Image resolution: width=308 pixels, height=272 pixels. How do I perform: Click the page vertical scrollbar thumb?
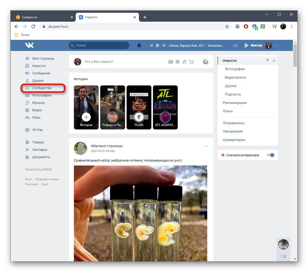[295, 56]
